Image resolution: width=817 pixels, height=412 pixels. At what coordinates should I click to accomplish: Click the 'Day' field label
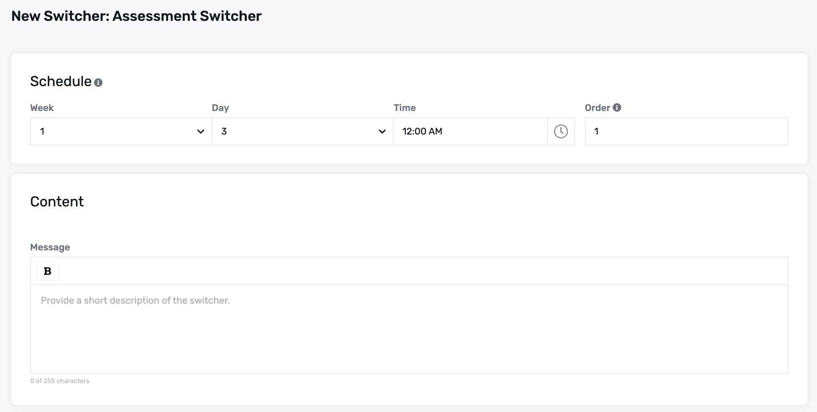[220, 108]
